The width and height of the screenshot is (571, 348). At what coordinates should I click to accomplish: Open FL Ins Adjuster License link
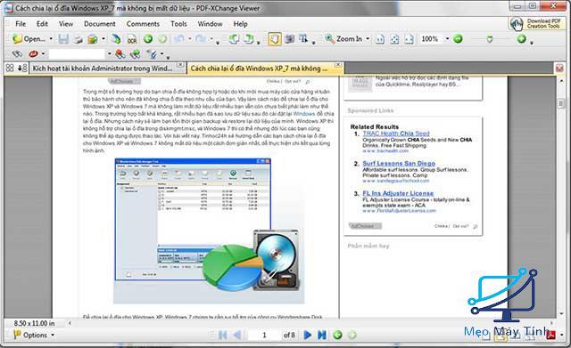[x=398, y=193]
